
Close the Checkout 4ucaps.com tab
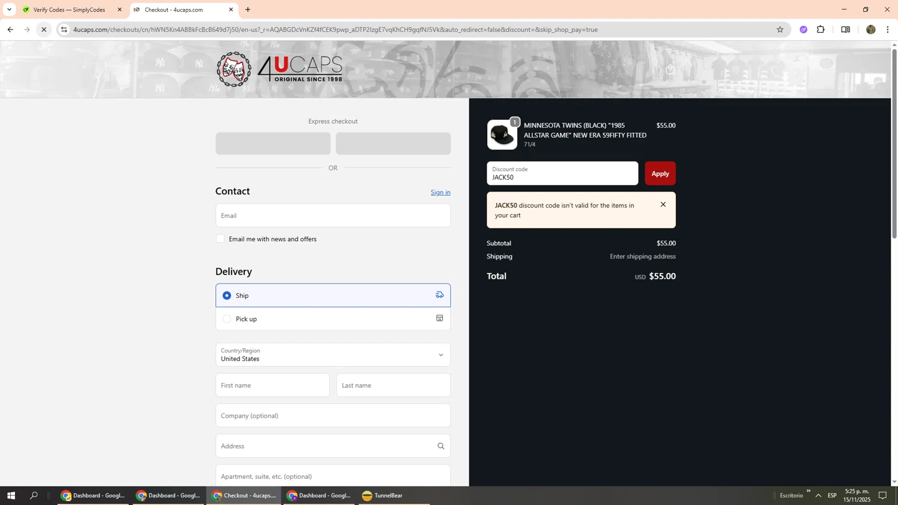[231, 10]
